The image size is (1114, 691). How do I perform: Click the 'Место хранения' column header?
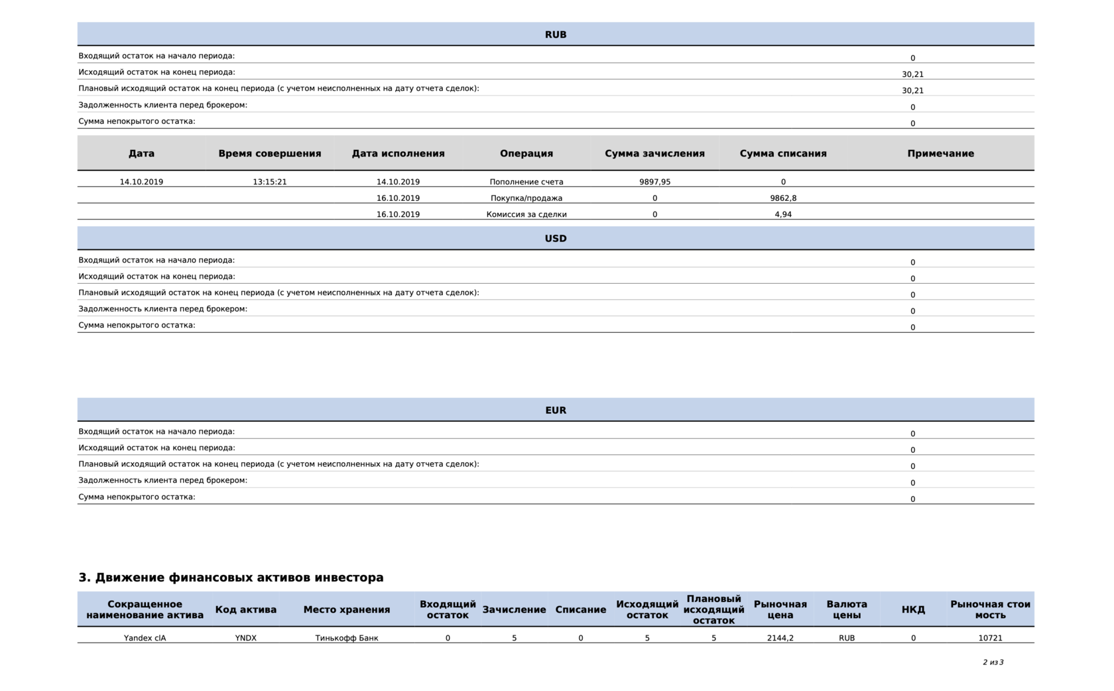pyautogui.click(x=347, y=609)
